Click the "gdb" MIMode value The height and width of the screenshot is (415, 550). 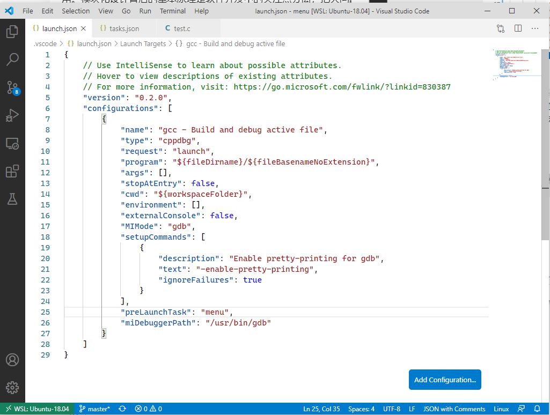tap(179, 226)
